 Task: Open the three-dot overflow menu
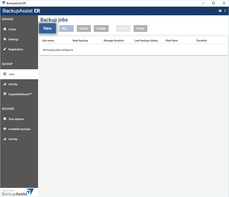click(225, 11)
